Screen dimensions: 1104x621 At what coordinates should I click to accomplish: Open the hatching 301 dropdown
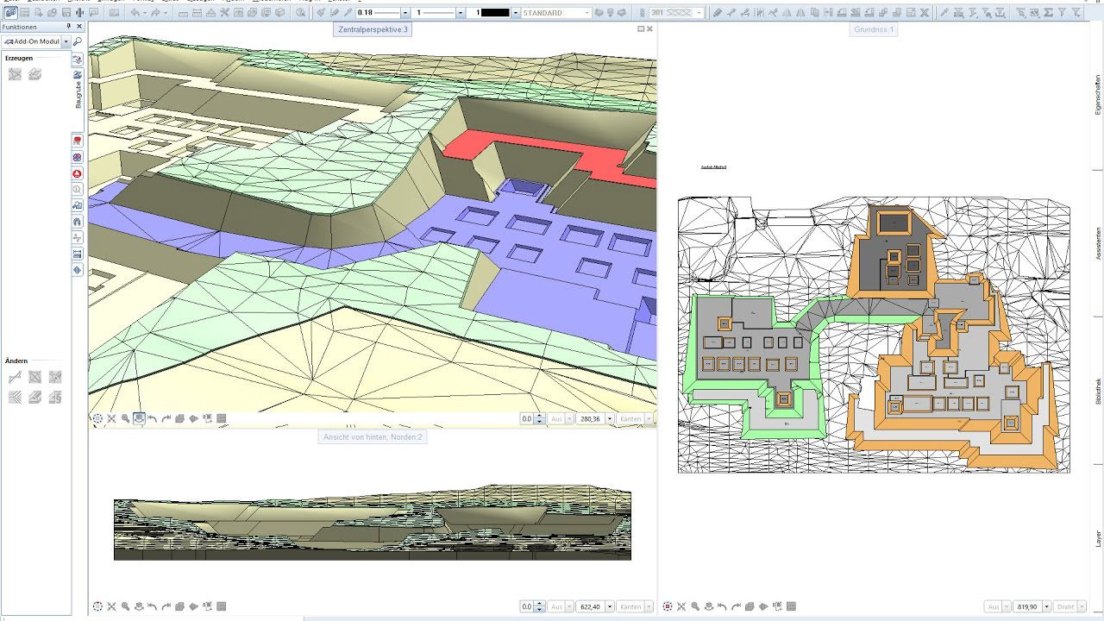point(699,13)
